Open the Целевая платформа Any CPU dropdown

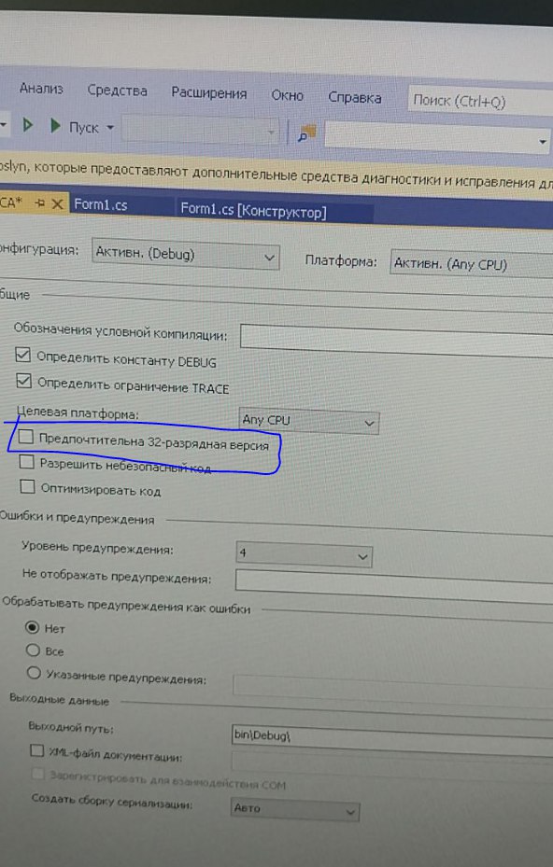(308, 421)
